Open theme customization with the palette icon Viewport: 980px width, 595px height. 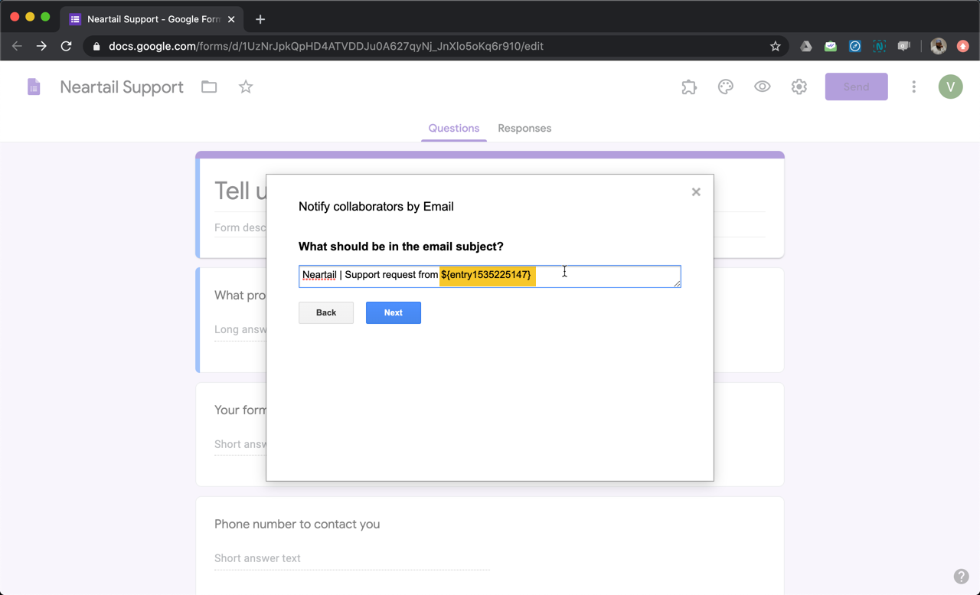[725, 87]
